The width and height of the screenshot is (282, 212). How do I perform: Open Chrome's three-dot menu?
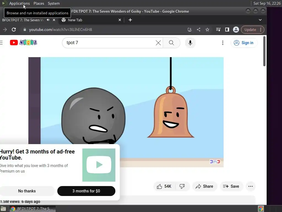pos(261,30)
